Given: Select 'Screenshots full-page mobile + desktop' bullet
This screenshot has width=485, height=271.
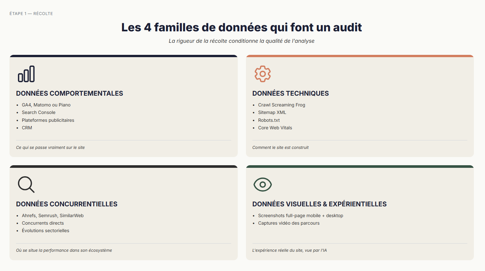Looking at the screenshot, I should [301, 215].
